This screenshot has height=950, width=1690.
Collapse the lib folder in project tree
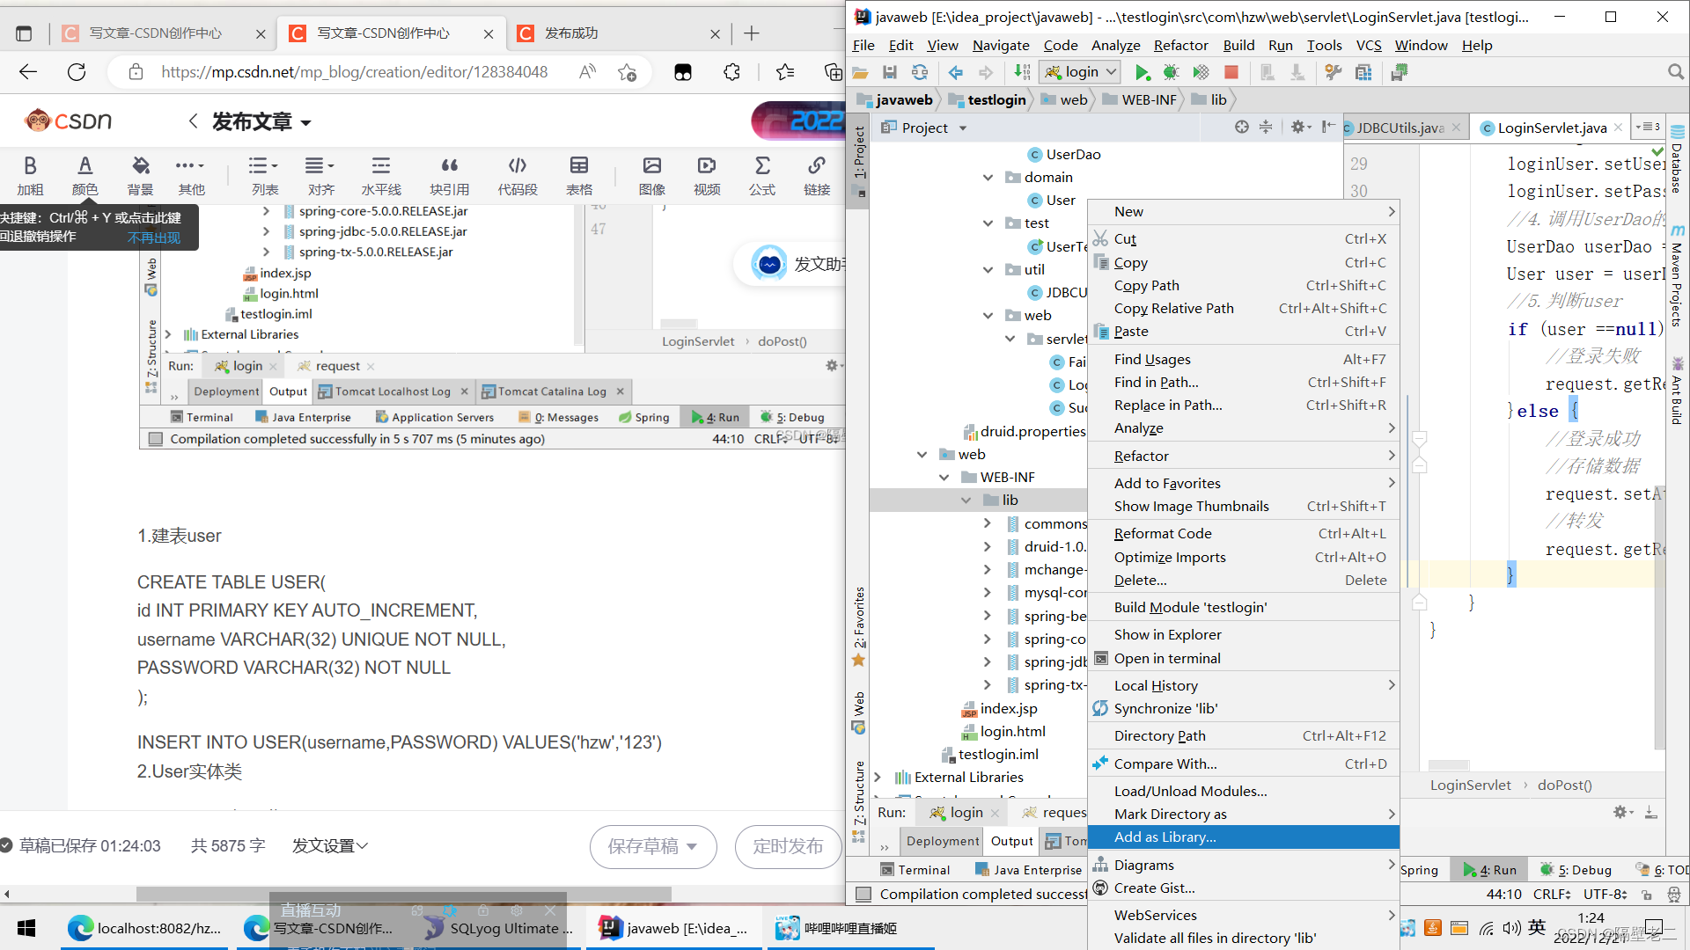point(966,501)
